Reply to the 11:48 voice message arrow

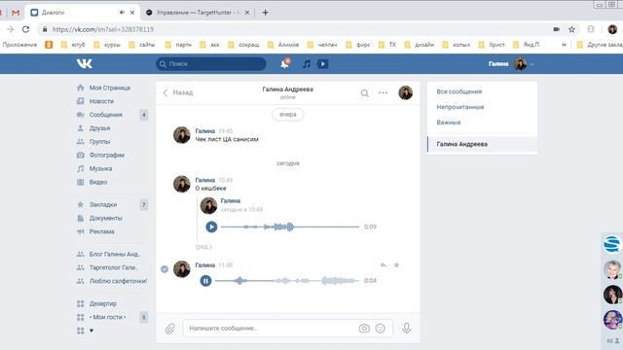(383, 264)
